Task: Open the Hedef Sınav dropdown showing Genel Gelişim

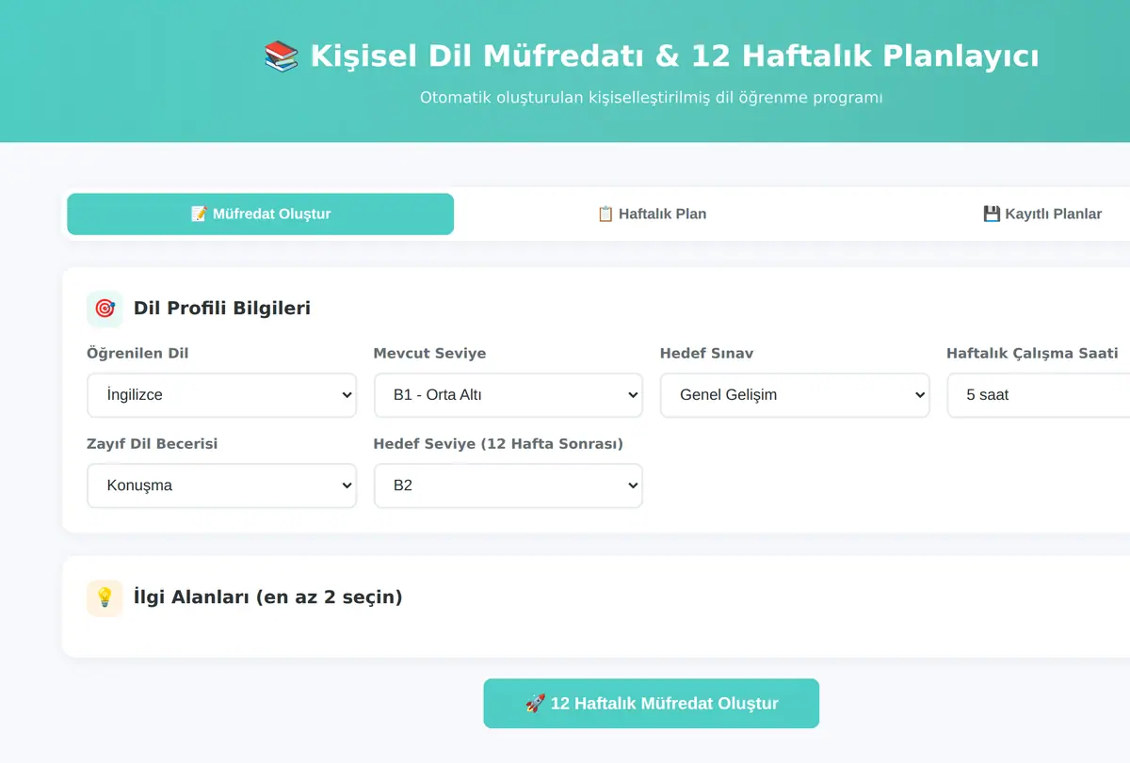Action: (x=795, y=395)
